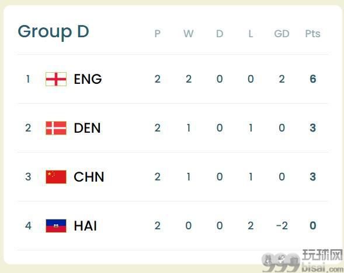
Task: Click the 999 bisai.com watermark logo
Action: point(302,261)
